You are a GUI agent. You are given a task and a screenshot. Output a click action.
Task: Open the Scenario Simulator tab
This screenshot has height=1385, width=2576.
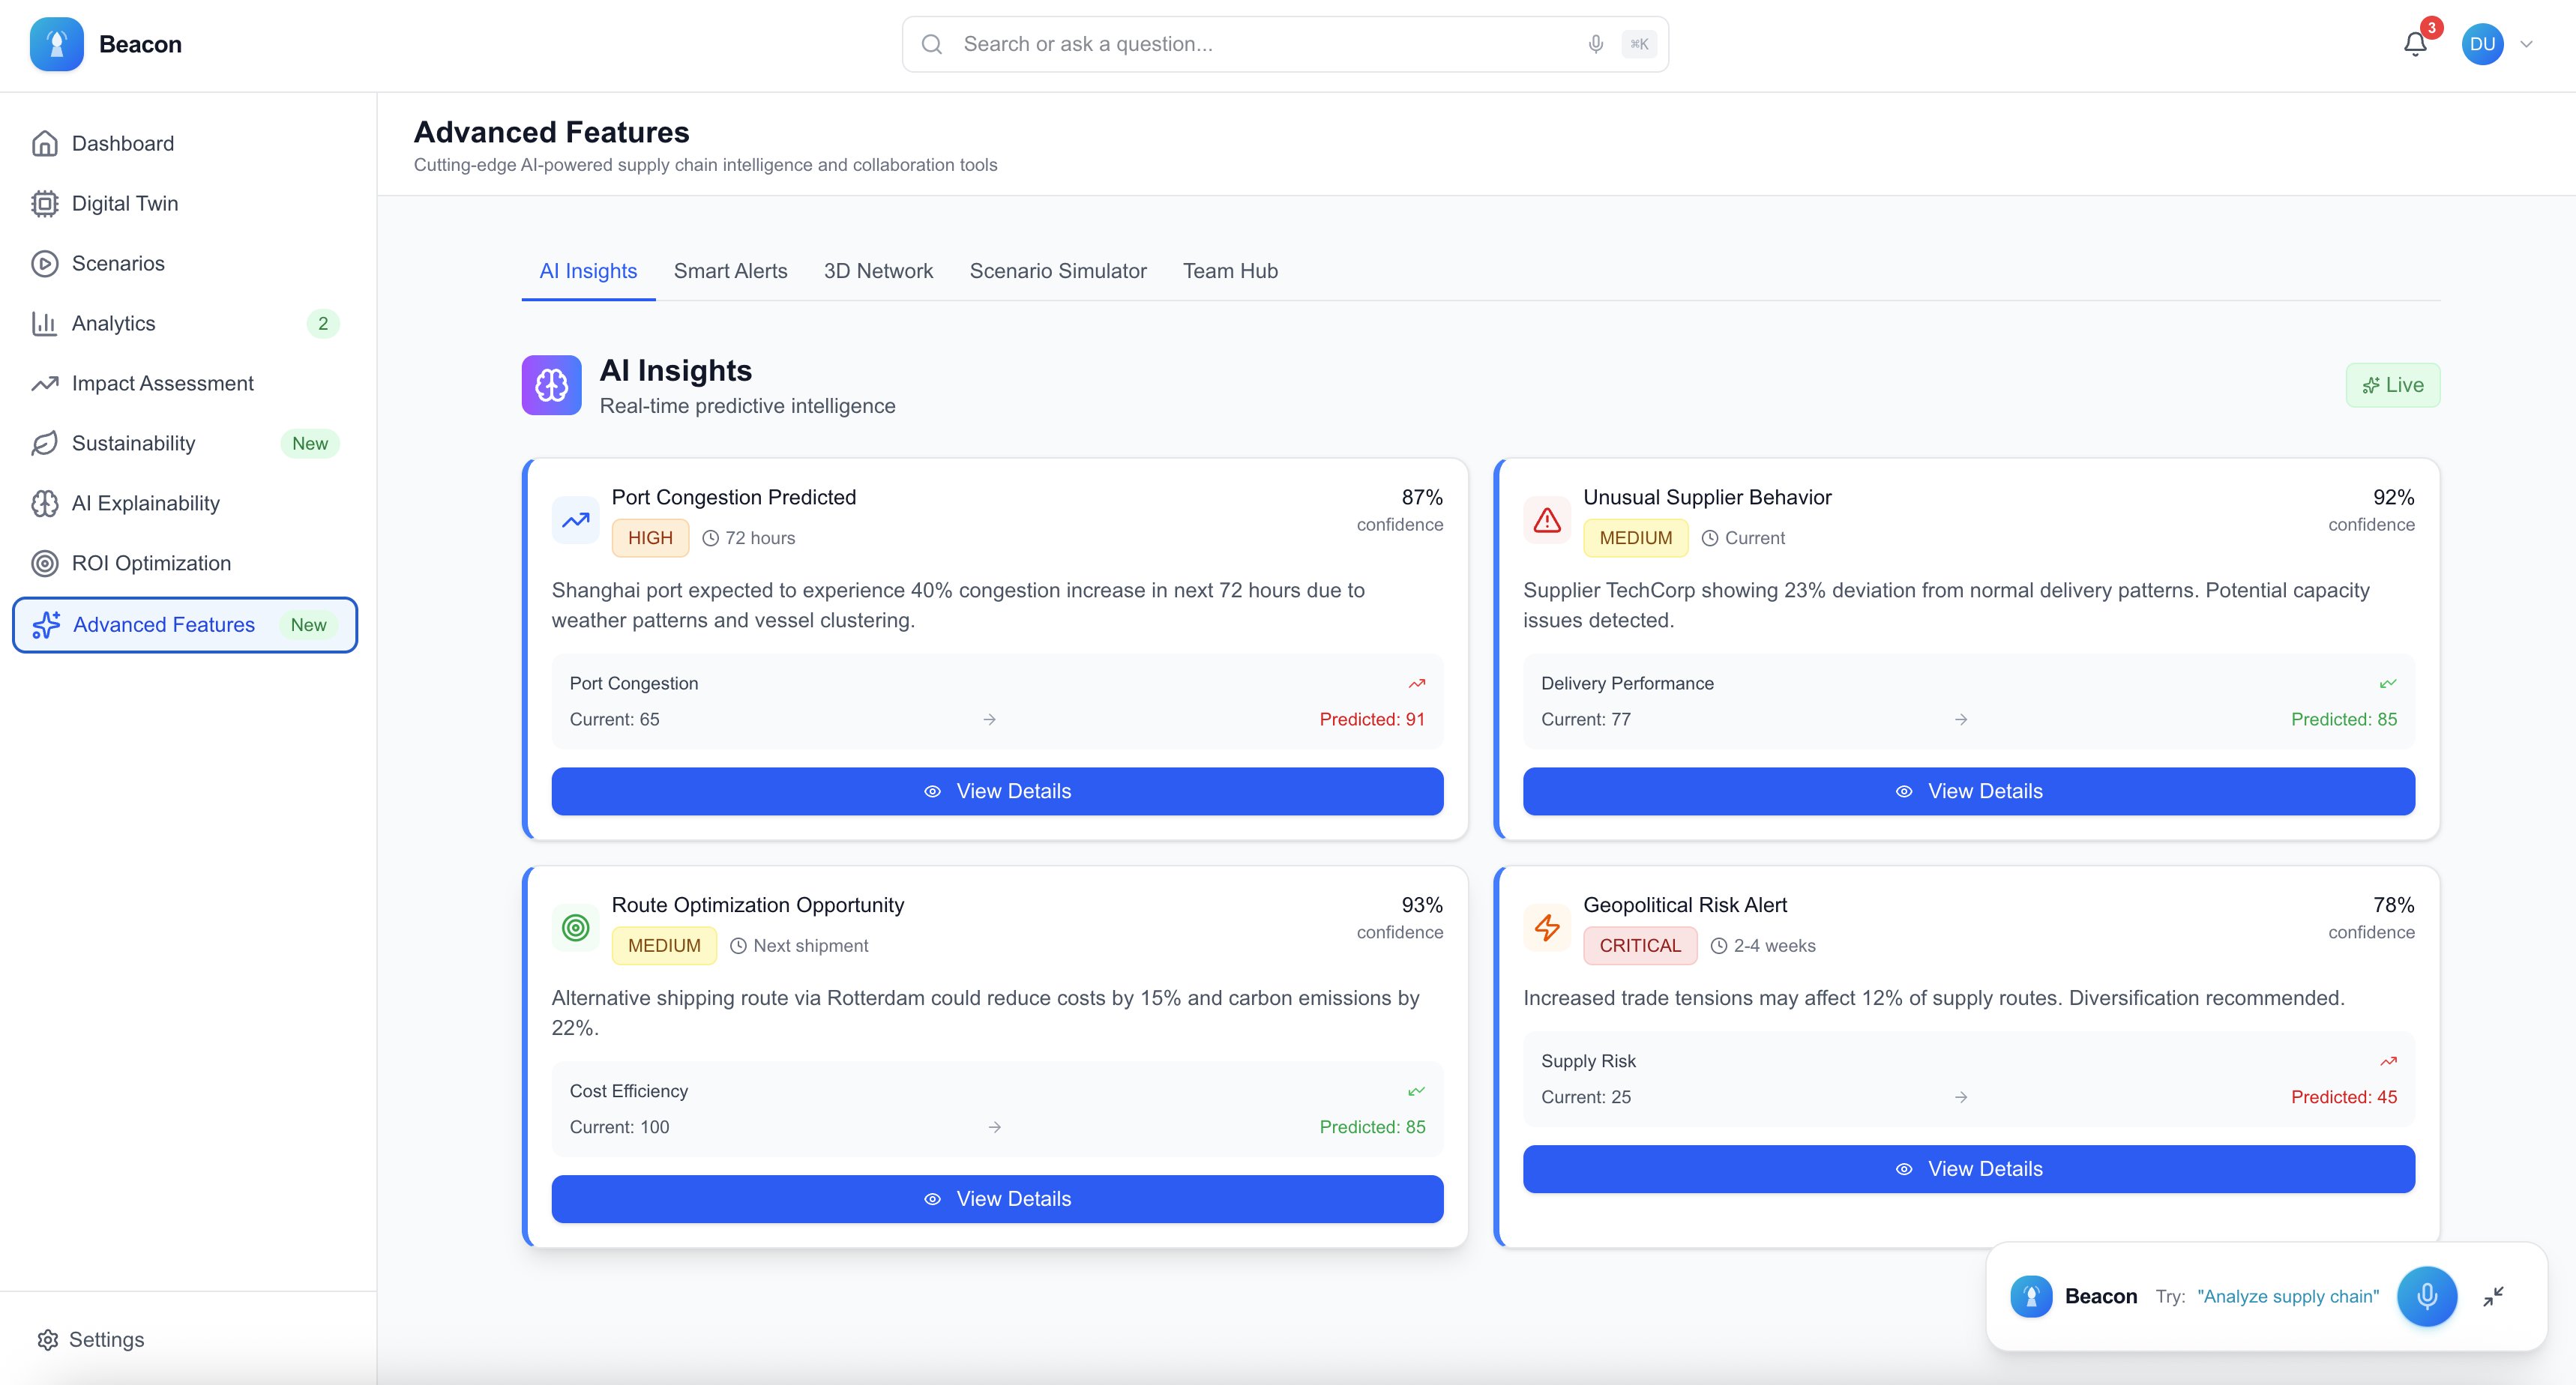pyautogui.click(x=1057, y=271)
